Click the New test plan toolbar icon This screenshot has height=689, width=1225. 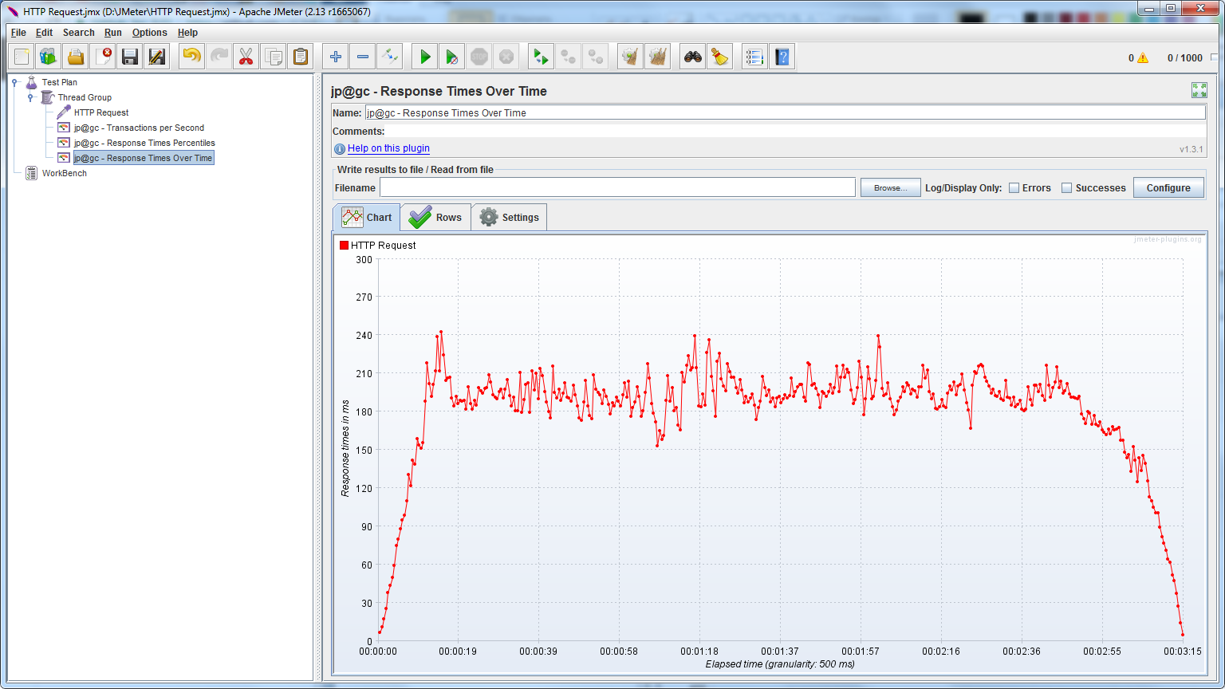point(22,57)
